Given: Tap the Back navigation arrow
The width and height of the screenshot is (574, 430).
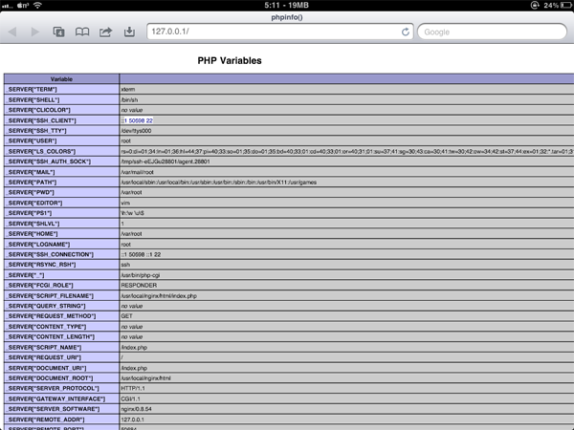Looking at the screenshot, I should (12, 32).
